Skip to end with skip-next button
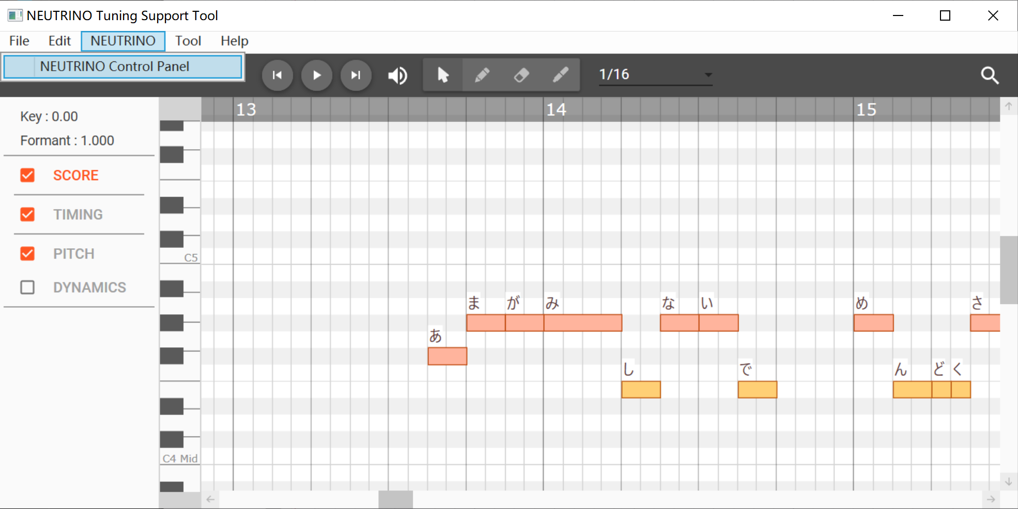The height and width of the screenshot is (509, 1018). click(x=356, y=75)
